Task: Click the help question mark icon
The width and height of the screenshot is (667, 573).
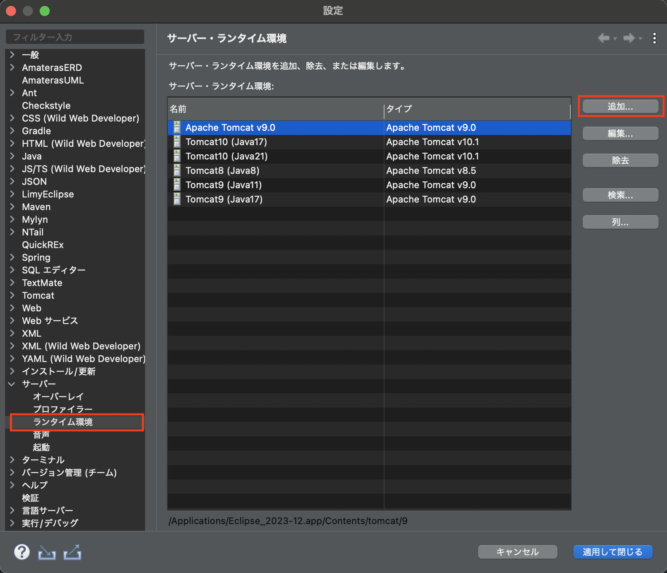Action: click(x=22, y=552)
